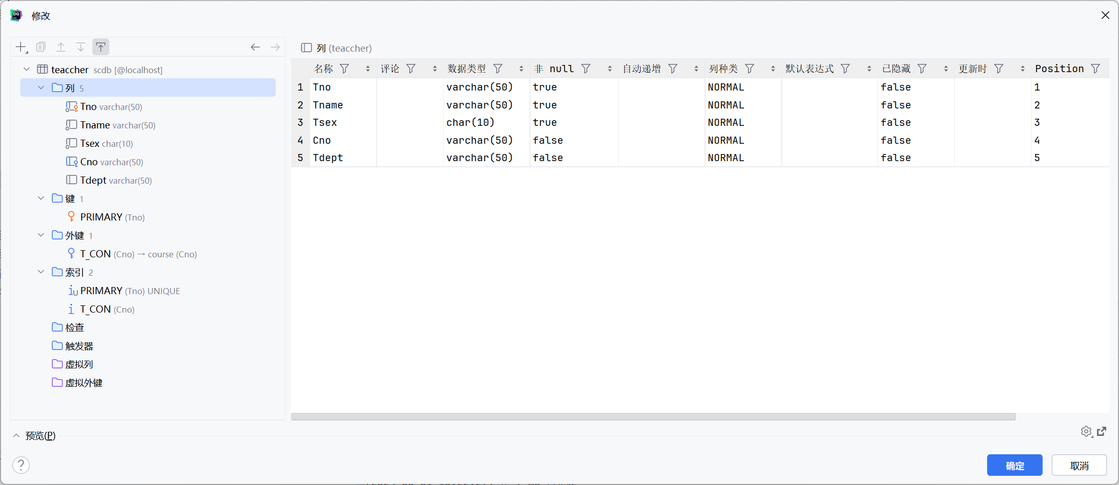
Task: Sort the 非 null column
Action: tap(610, 69)
